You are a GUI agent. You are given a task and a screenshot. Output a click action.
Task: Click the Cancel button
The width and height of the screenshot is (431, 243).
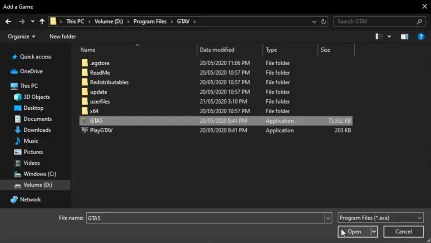click(x=404, y=231)
